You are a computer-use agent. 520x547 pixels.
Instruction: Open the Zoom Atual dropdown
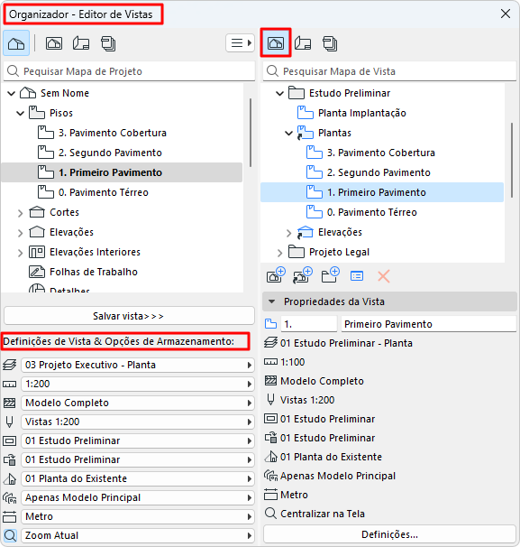pyautogui.click(x=138, y=535)
